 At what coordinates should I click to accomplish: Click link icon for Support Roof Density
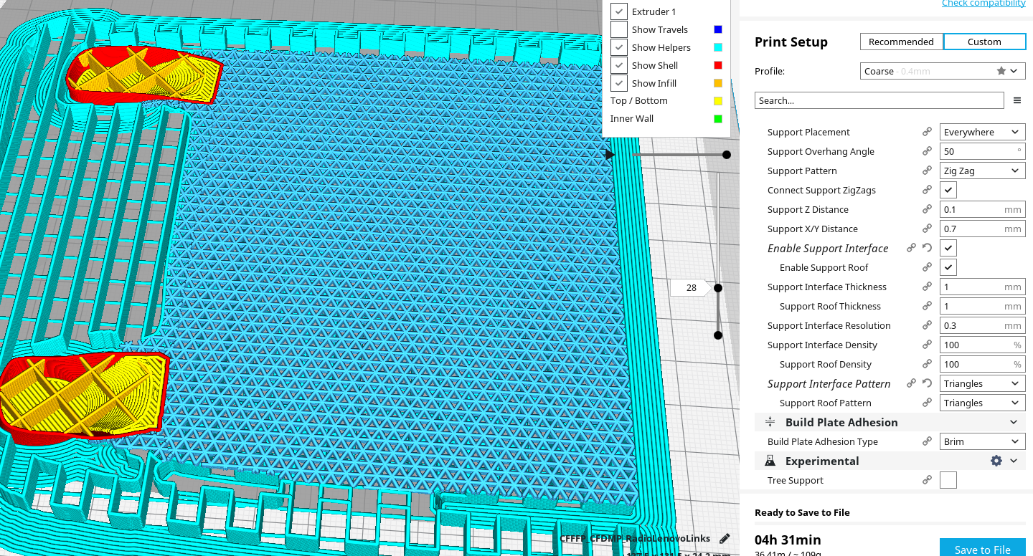click(x=927, y=364)
